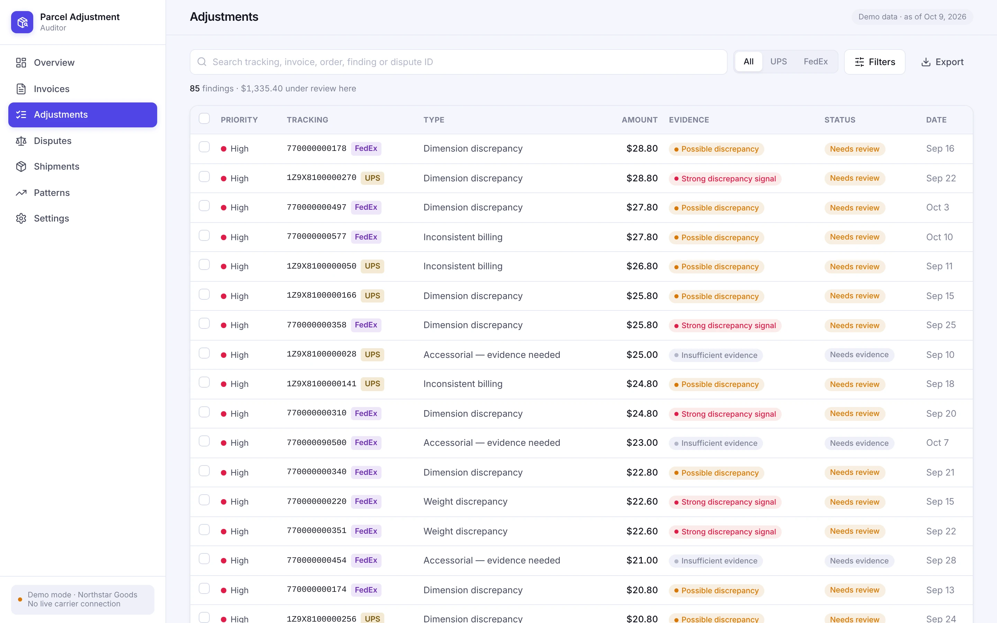The image size is (997, 623).
Task: Click the FedEx badge on 770000000497
Action: [366, 207]
